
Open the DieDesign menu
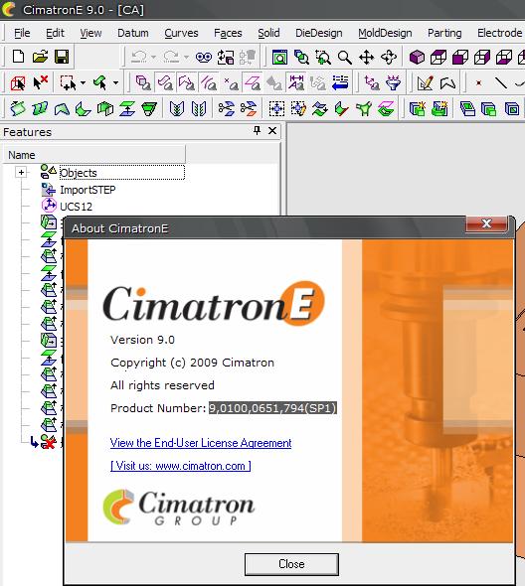pyautogui.click(x=318, y=33)
